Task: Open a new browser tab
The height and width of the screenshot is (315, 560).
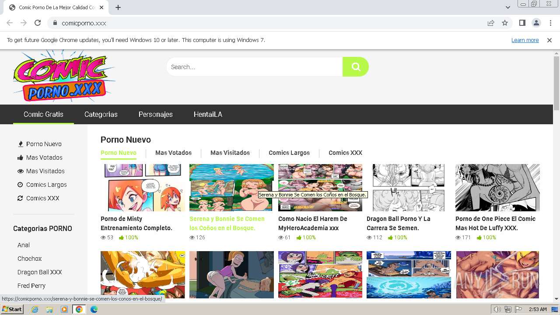Action: click(118, 7)
